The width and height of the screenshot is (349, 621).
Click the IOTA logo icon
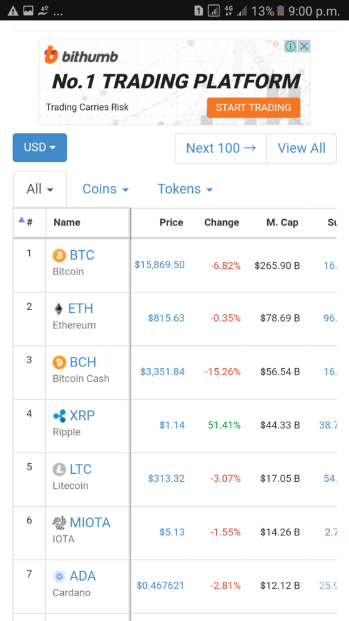[60, 523]
